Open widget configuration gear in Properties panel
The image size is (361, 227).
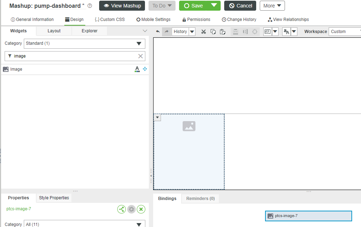[x=131, y=209]
